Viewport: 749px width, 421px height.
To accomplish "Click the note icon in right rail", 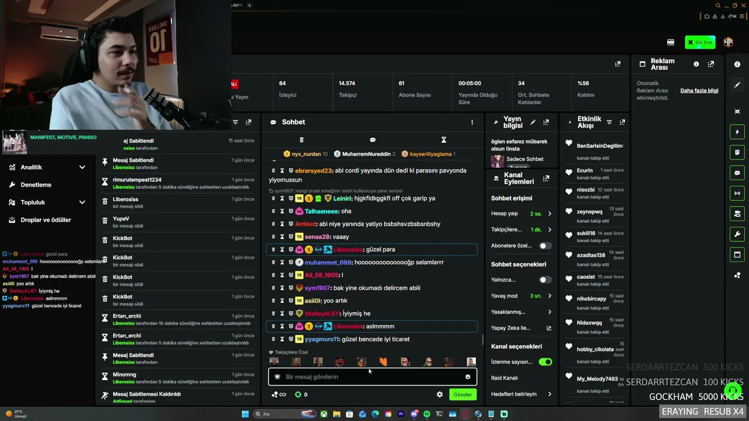I will (x=737, y=153).
